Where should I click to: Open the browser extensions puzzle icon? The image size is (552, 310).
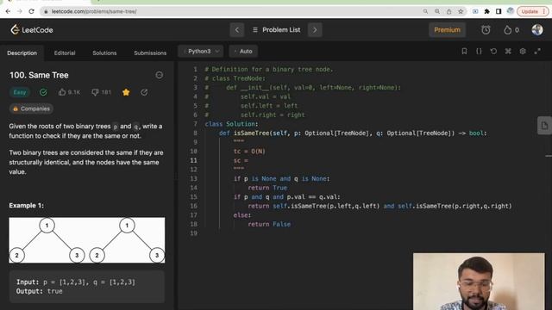tap(486, 11)
